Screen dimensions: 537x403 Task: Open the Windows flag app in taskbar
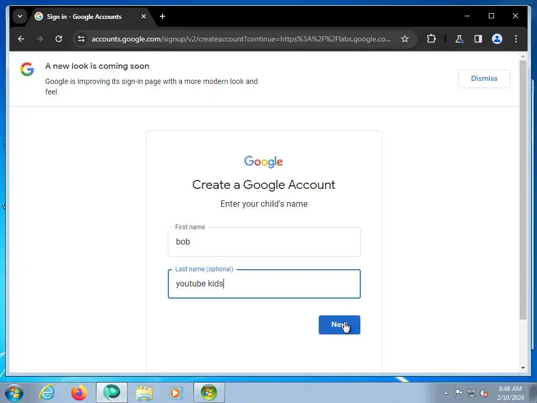(209, 393)
